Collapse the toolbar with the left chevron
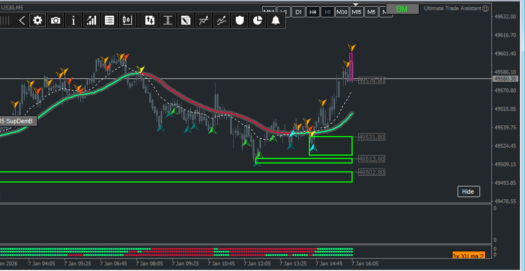The image size is (525, 271). coord(22,21)
